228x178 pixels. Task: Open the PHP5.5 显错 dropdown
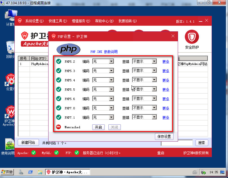pos(144,89)
